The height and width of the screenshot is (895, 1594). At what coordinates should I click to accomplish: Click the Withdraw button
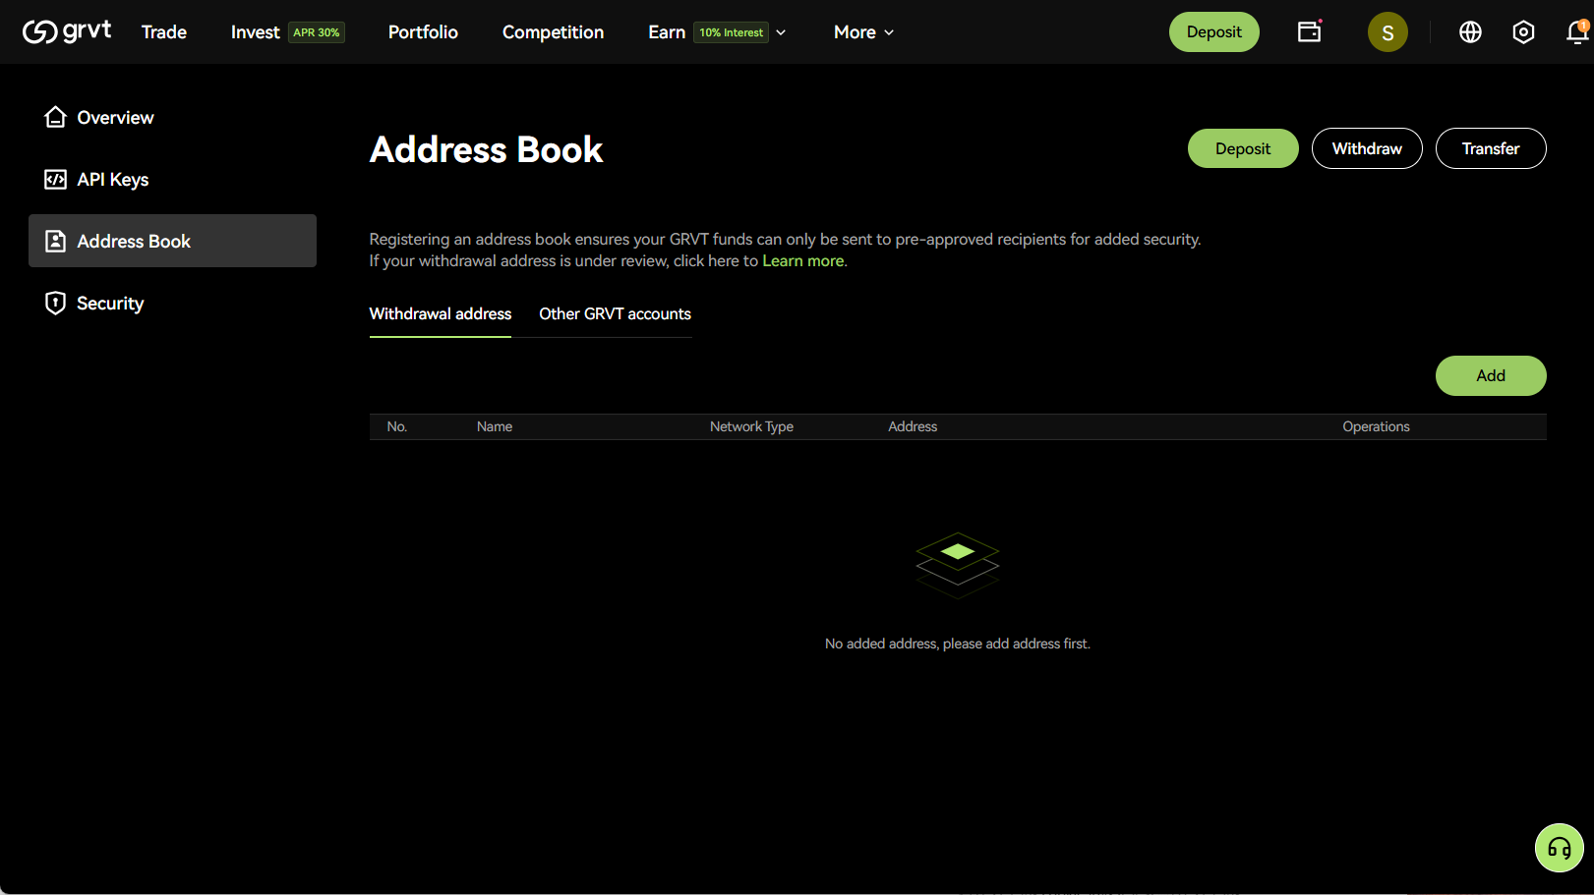[1366, 148]
